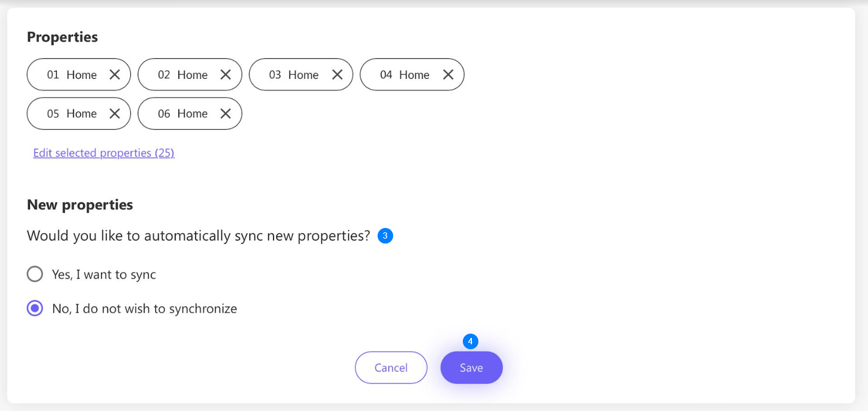The height and width of the screenshot is (411, 868).
Task: Select the 04 Home chip label
Action: [405, 75]
